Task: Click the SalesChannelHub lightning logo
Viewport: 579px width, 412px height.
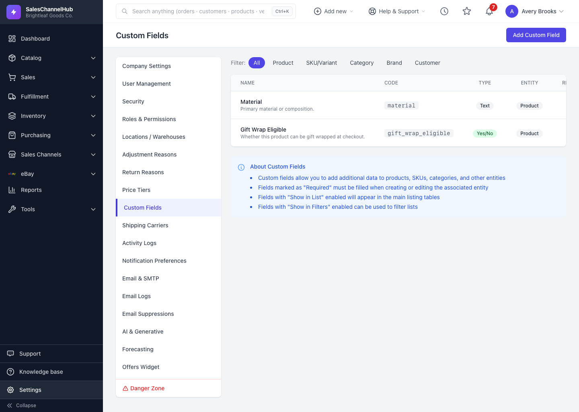Action: (14, 12)
